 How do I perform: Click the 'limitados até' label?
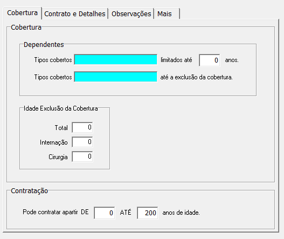[176, 60]
